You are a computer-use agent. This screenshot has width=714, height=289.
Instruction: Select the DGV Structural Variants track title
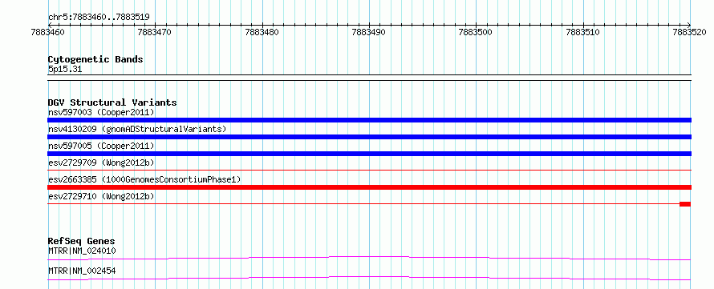click(112, 102)
